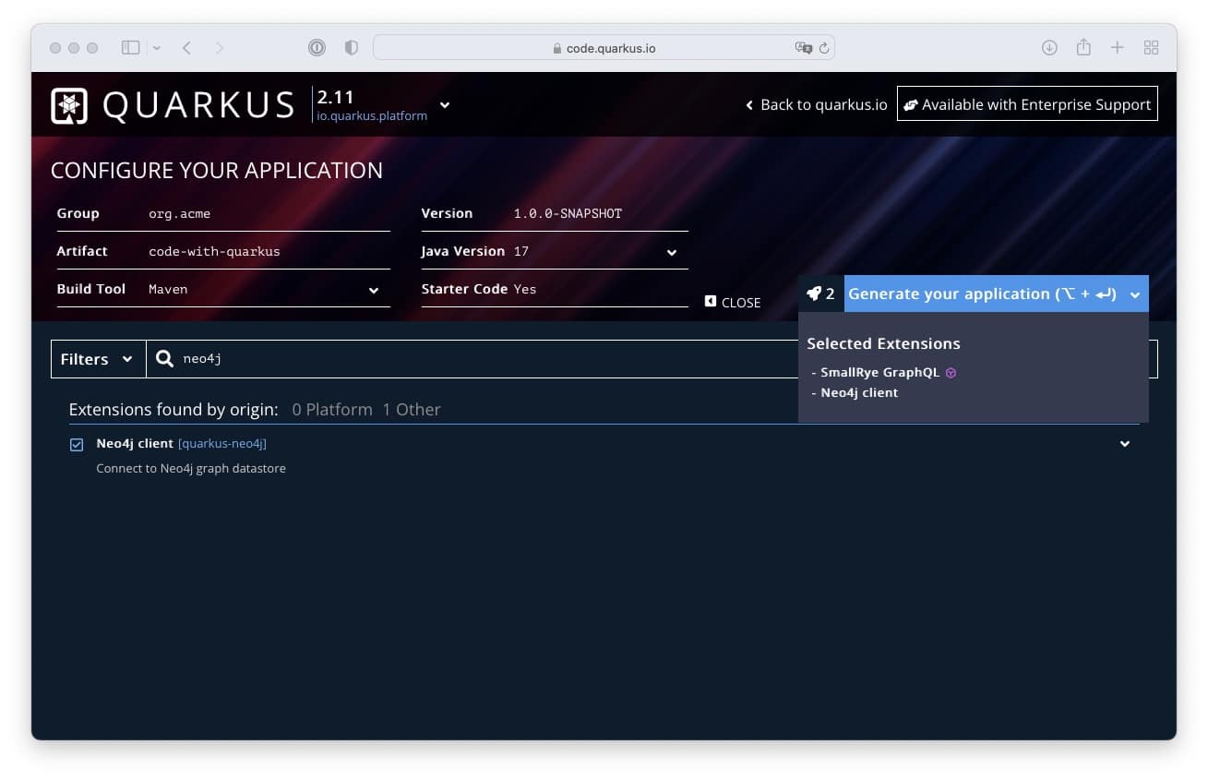Select SmallRye GraphQL in selected extensions
The height and width of the screenshot is (779, 1208).
coord(879,373)
